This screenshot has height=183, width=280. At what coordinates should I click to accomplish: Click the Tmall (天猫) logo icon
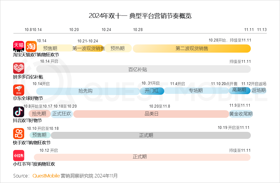pos(19,46)
